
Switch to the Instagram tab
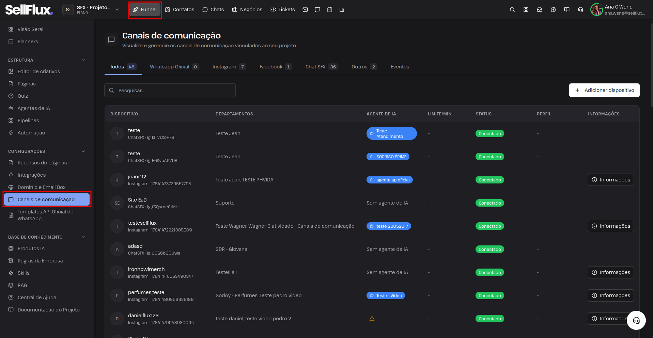pos(229,67)
